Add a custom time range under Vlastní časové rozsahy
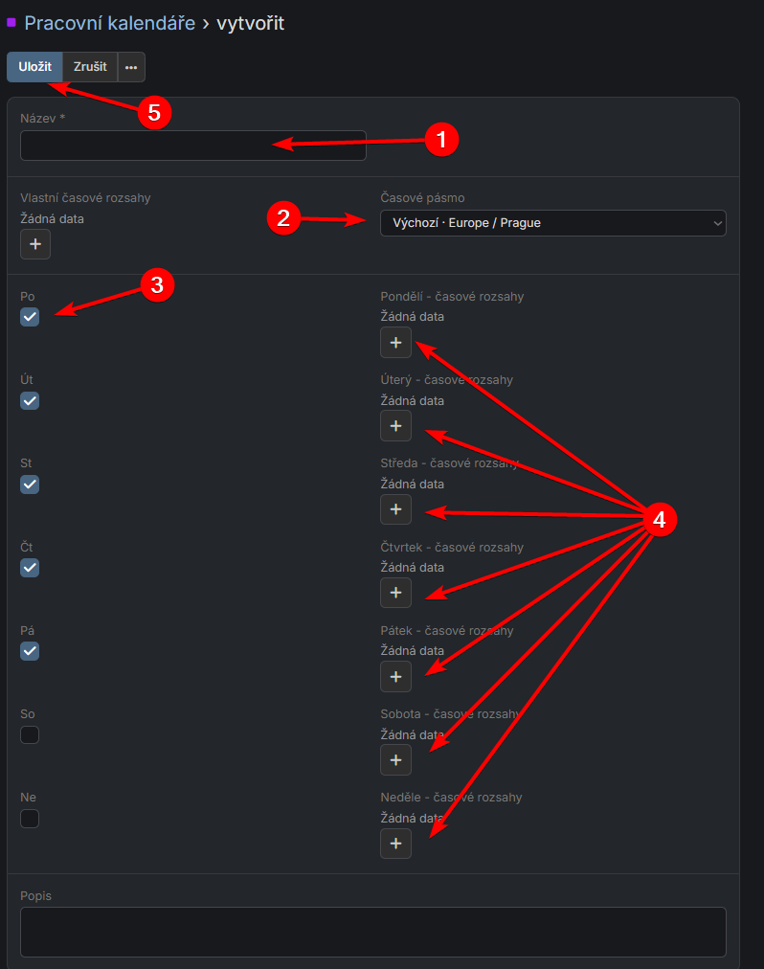Viewport: 764px width, 969px height. (x=35, y=244)
